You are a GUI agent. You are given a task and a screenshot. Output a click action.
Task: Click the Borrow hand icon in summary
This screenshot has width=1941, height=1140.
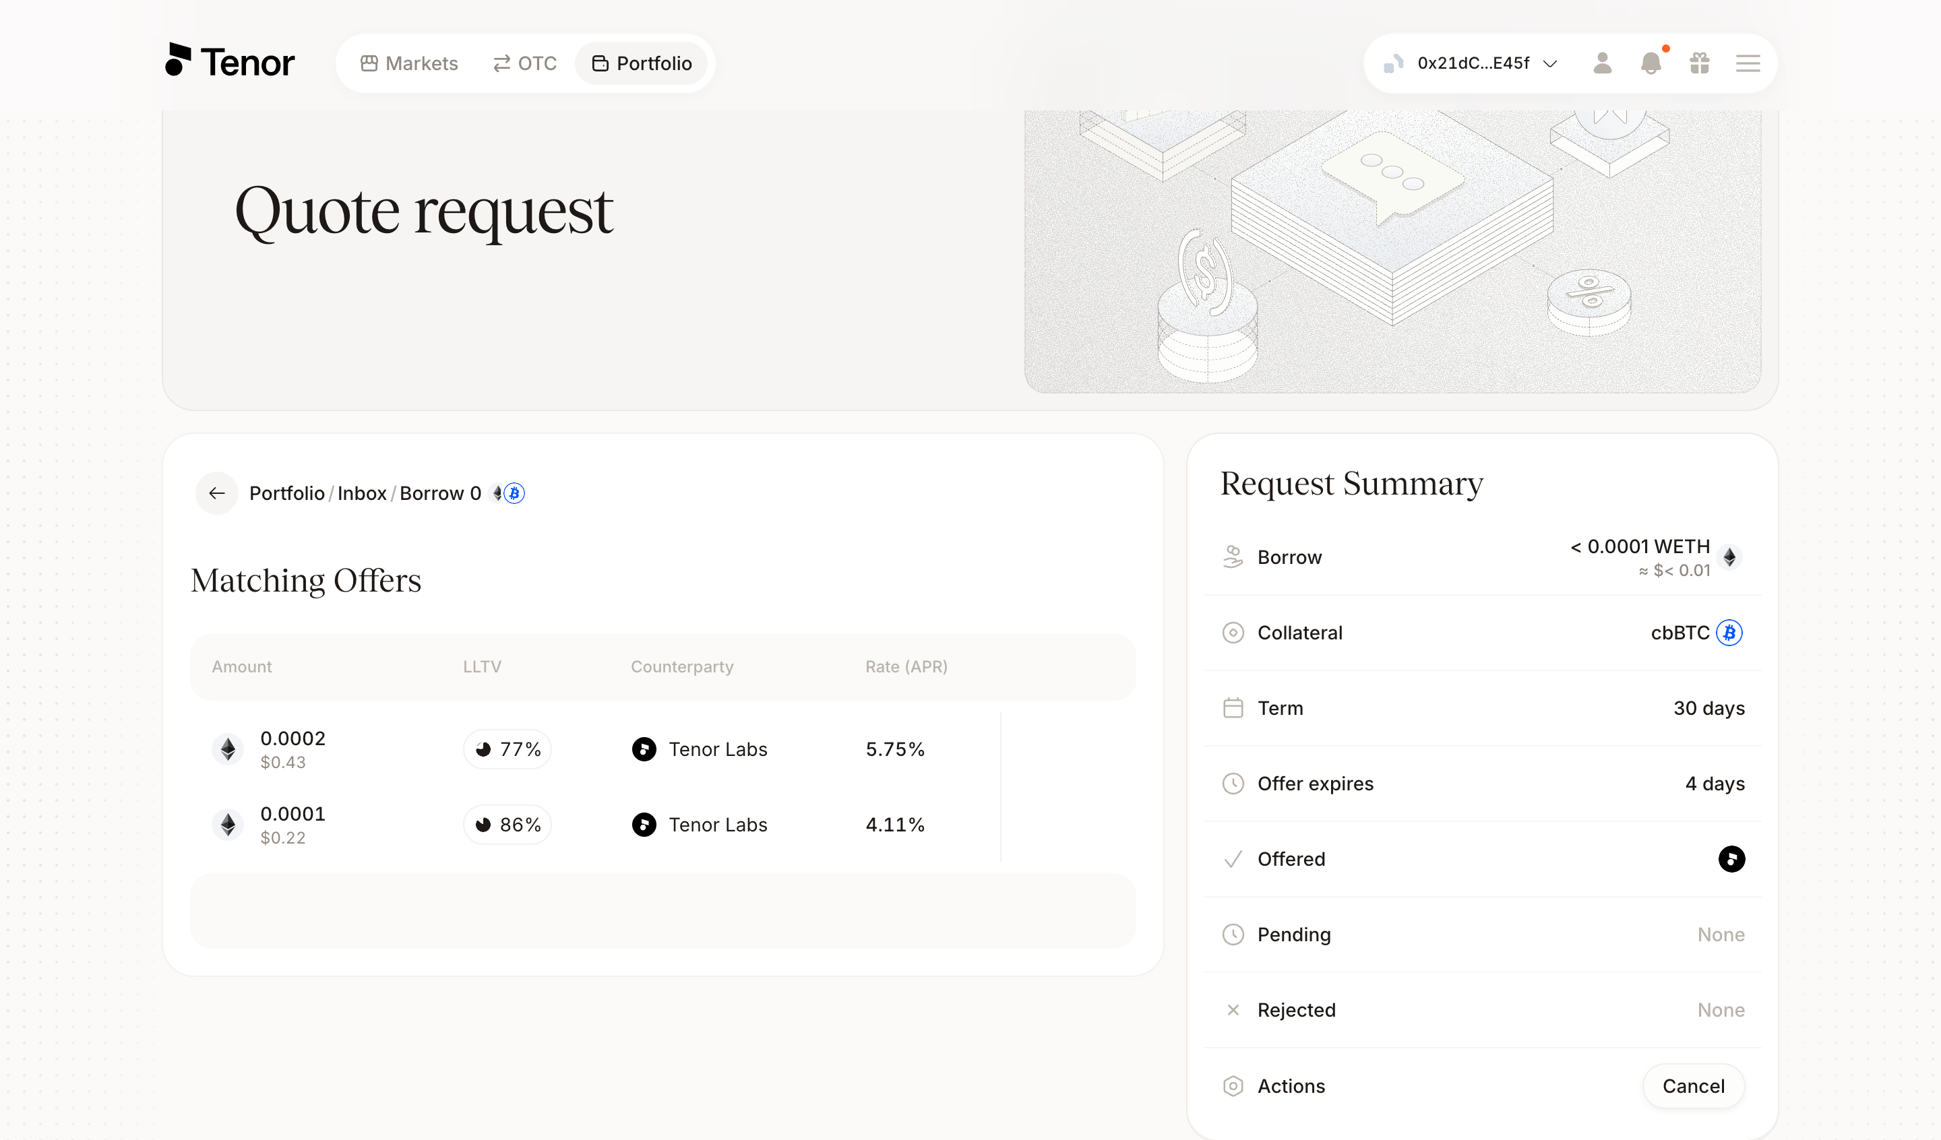1233,557
